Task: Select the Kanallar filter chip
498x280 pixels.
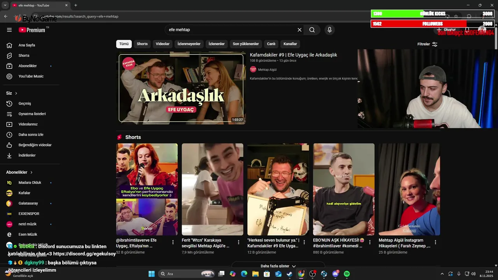Action: (x=290, y=44)
